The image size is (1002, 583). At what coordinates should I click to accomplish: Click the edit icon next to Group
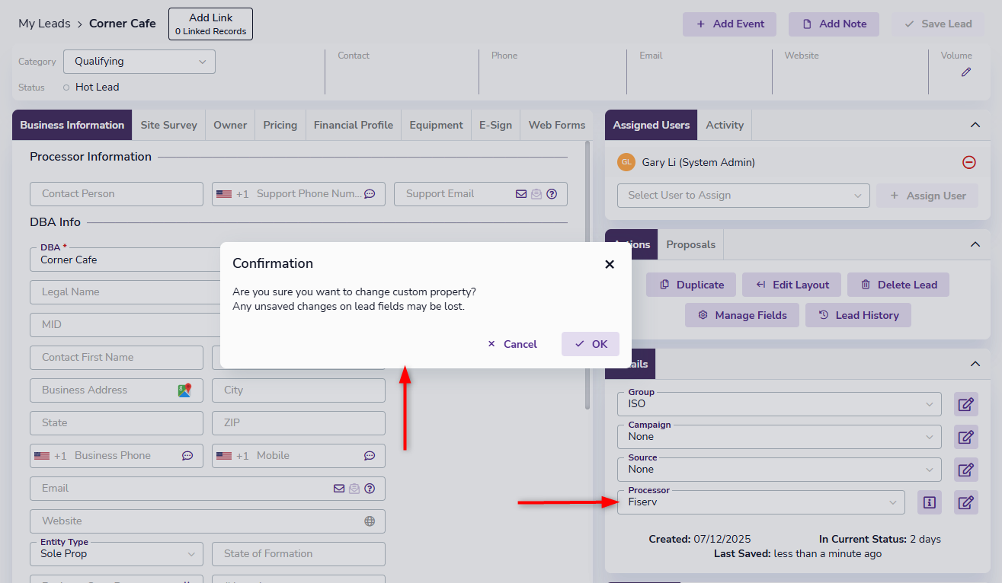[x=965, y=404]
